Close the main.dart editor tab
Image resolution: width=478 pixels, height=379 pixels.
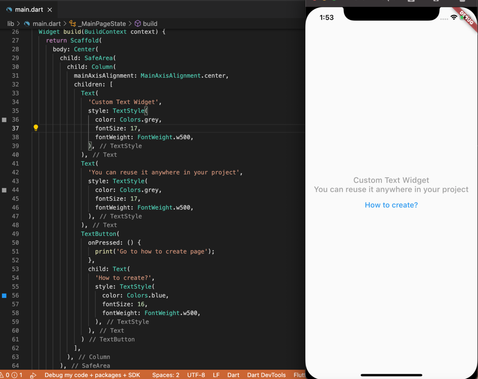coord(50,10)
